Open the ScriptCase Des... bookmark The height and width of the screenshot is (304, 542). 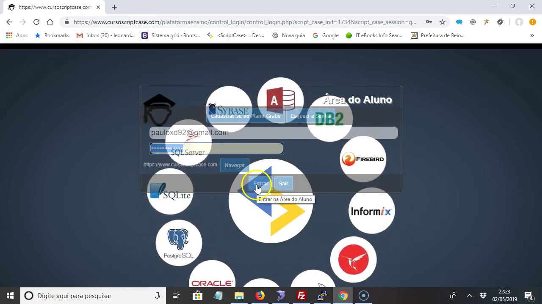235,35
